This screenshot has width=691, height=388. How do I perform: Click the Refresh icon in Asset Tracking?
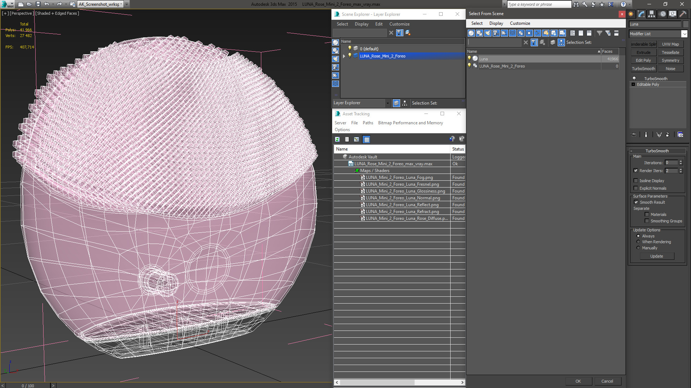(337, 139)
